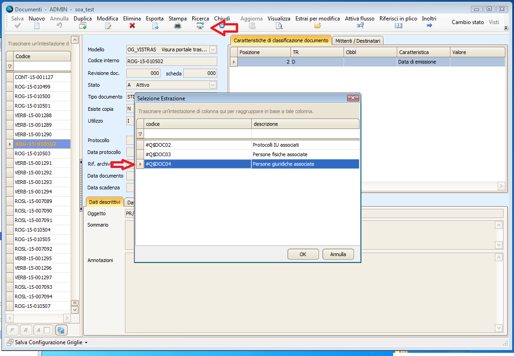Open Salva Configurazione Griglie dropdown arrow
Screen dimensions: 514x356
tap(86, 343)
